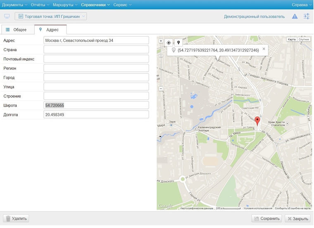314x228 pixels.
Task: Click the Адрес input field
Action: (x=96, y=40)
